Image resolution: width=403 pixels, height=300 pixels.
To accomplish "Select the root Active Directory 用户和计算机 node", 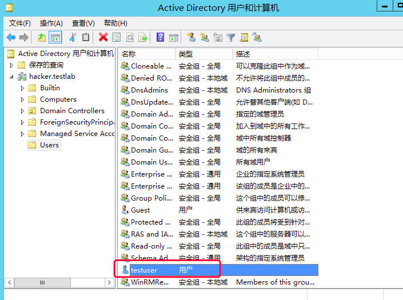I will pyautogui.click(x=66, y=53).
